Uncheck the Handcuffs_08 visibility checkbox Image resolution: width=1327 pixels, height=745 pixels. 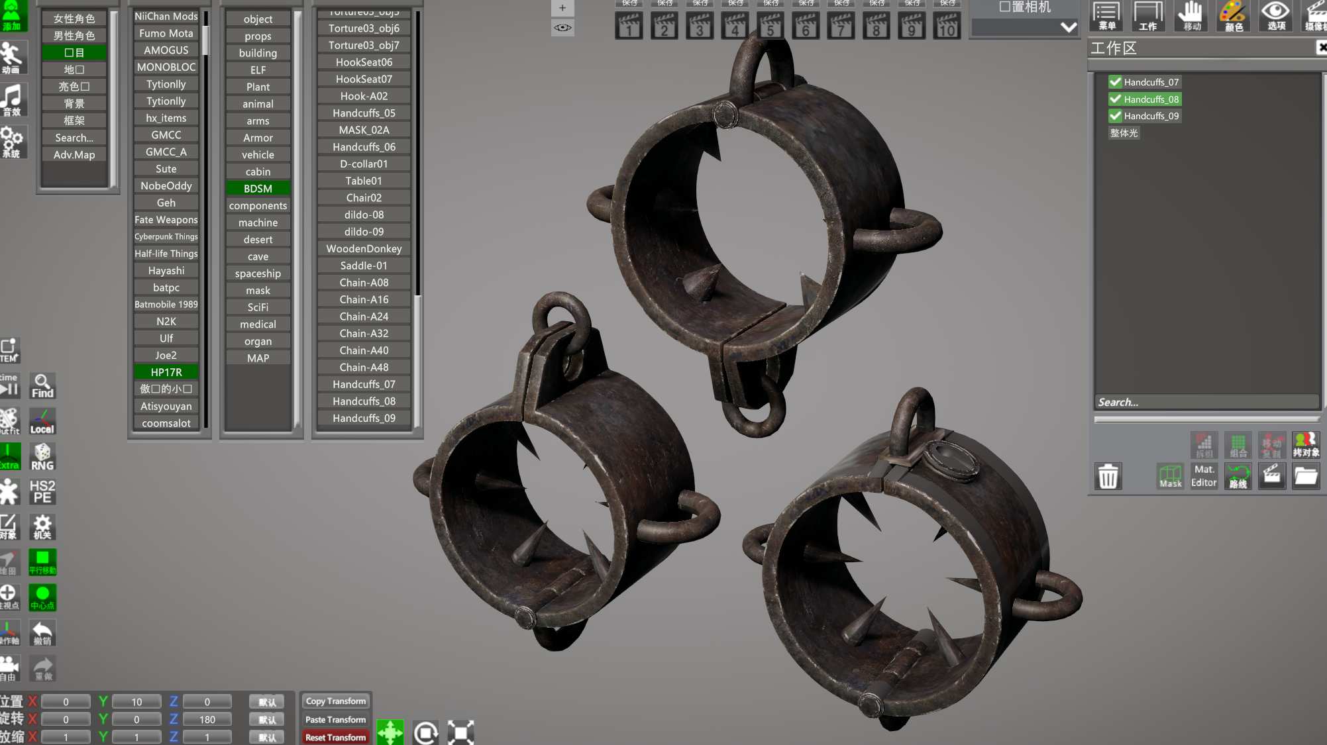pos(1116,99)
